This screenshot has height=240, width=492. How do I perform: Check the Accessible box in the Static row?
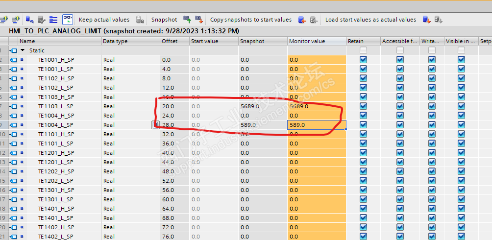click(x=400, y=50)
